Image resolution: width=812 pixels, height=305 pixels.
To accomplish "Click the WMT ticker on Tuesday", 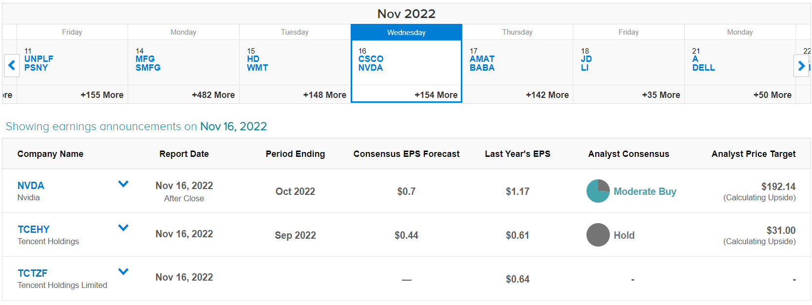I will 257,68.
